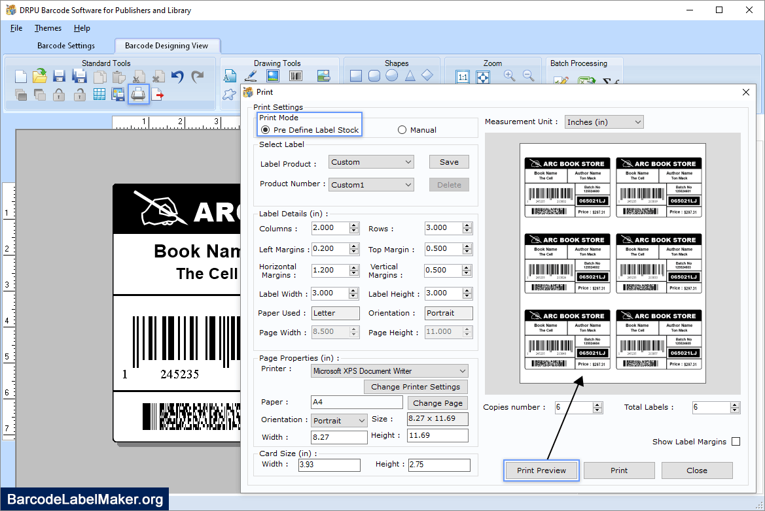765x511 pixels.
Task: Click the Undo arrow icon
Action: [x=177, y=76]
